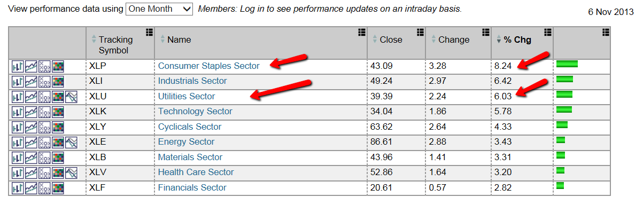Open the bar chart icon for XLP
The height and width of the screenshot is (205, 643).
18,67
